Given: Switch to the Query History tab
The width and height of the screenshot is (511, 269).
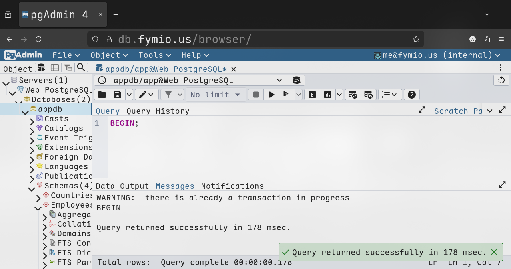Looking at the screenshot, I should pos(158,111).
